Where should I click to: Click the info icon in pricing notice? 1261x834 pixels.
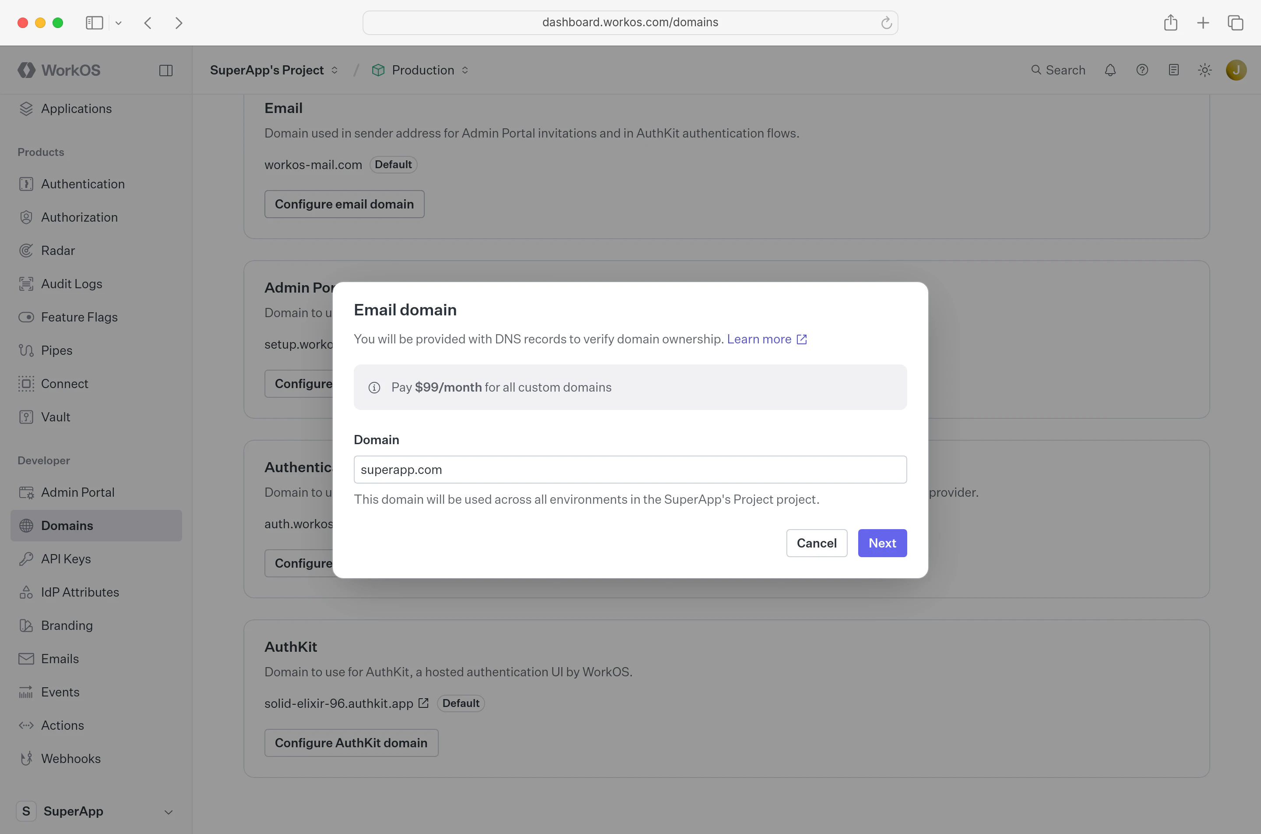pos(374,388)
